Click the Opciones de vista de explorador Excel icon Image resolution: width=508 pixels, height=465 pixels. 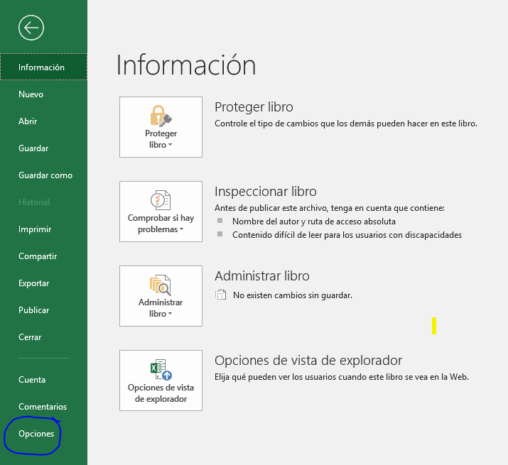click(161, 369)
